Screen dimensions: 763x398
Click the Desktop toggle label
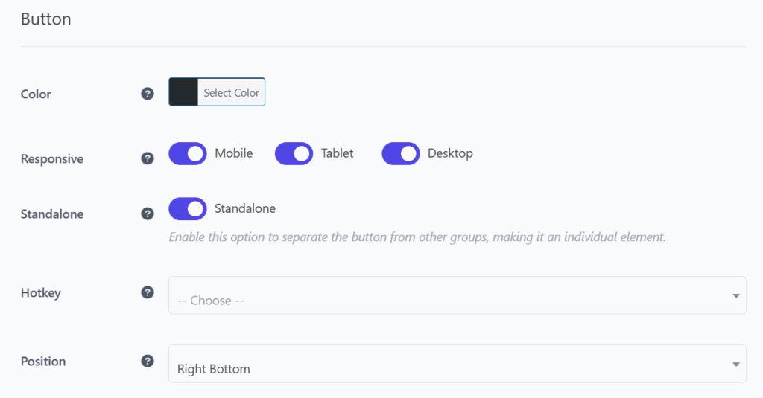tap(450, 153)
